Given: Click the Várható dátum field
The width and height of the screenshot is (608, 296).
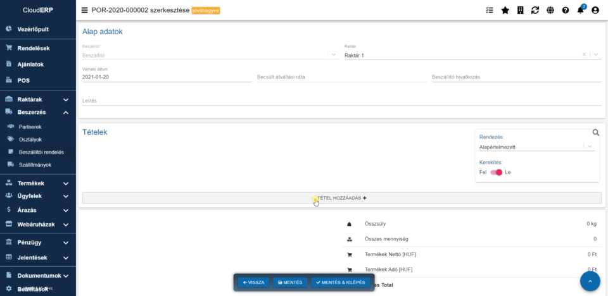Looking at the screenshot, I should (x=167, y=77).
